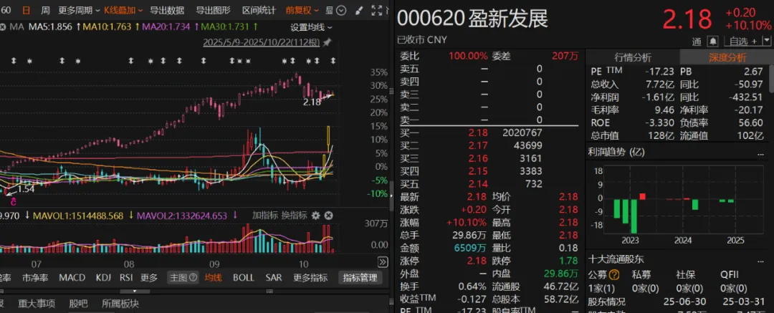Pin the date range 2025/5/9-2025/10/22
This screenshot has height=313, width=774.
(327, 43)
